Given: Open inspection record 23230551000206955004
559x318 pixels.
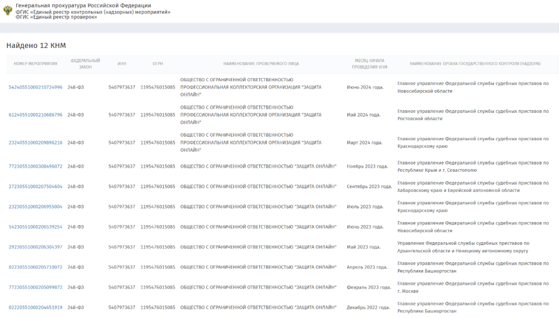Looking at the screenshot, I should click(x=35, y=207).
